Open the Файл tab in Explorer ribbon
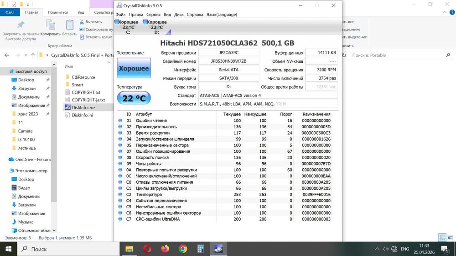 click(x=10, y=12)
